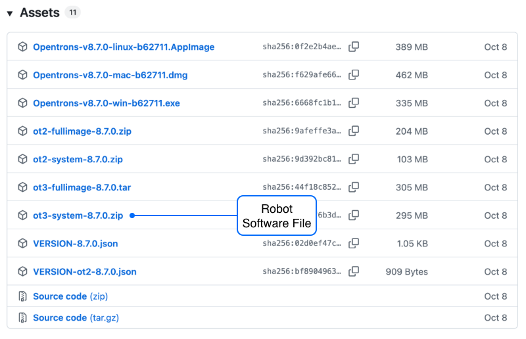The height and width of the screenshot is (339, 526).
Task: Download Source code (zip) archive
Action: 70,296
